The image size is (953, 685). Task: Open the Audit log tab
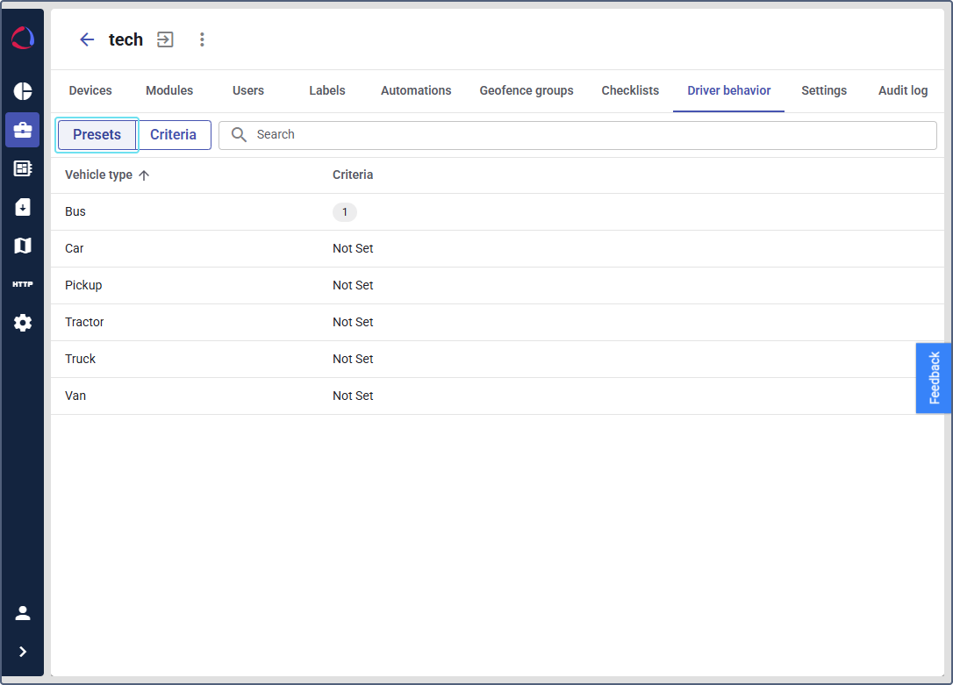click(902, 90)
